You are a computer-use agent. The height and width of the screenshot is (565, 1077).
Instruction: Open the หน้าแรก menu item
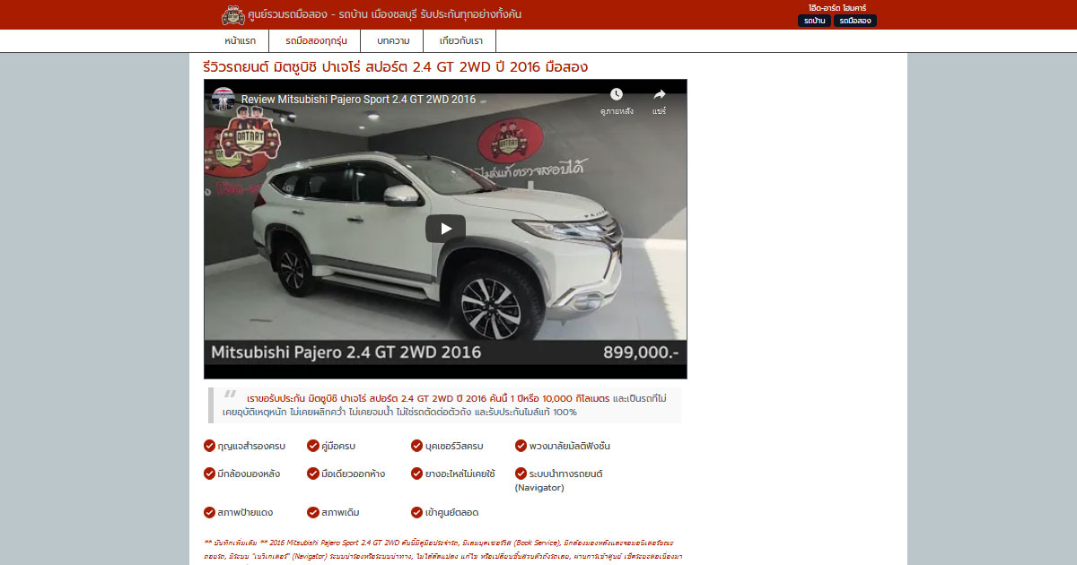[x=240, y=41]
